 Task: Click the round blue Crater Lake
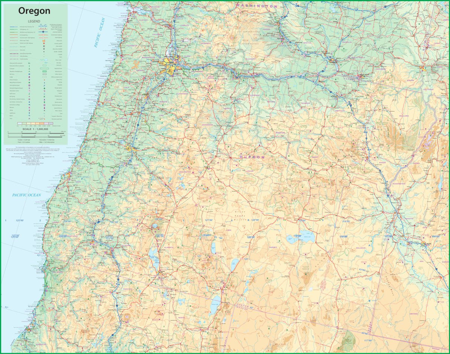[154, 226]
